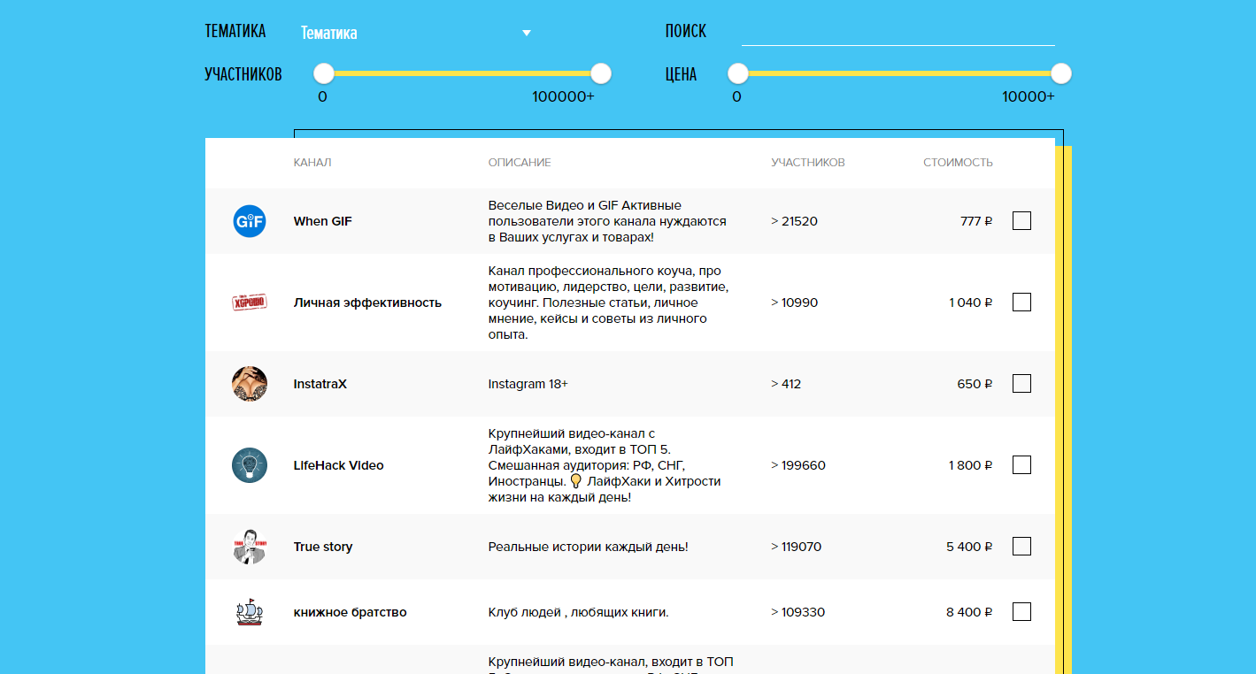Open the True story channel name
Screen dimensions: 1256x674
(x=323, y=547)
